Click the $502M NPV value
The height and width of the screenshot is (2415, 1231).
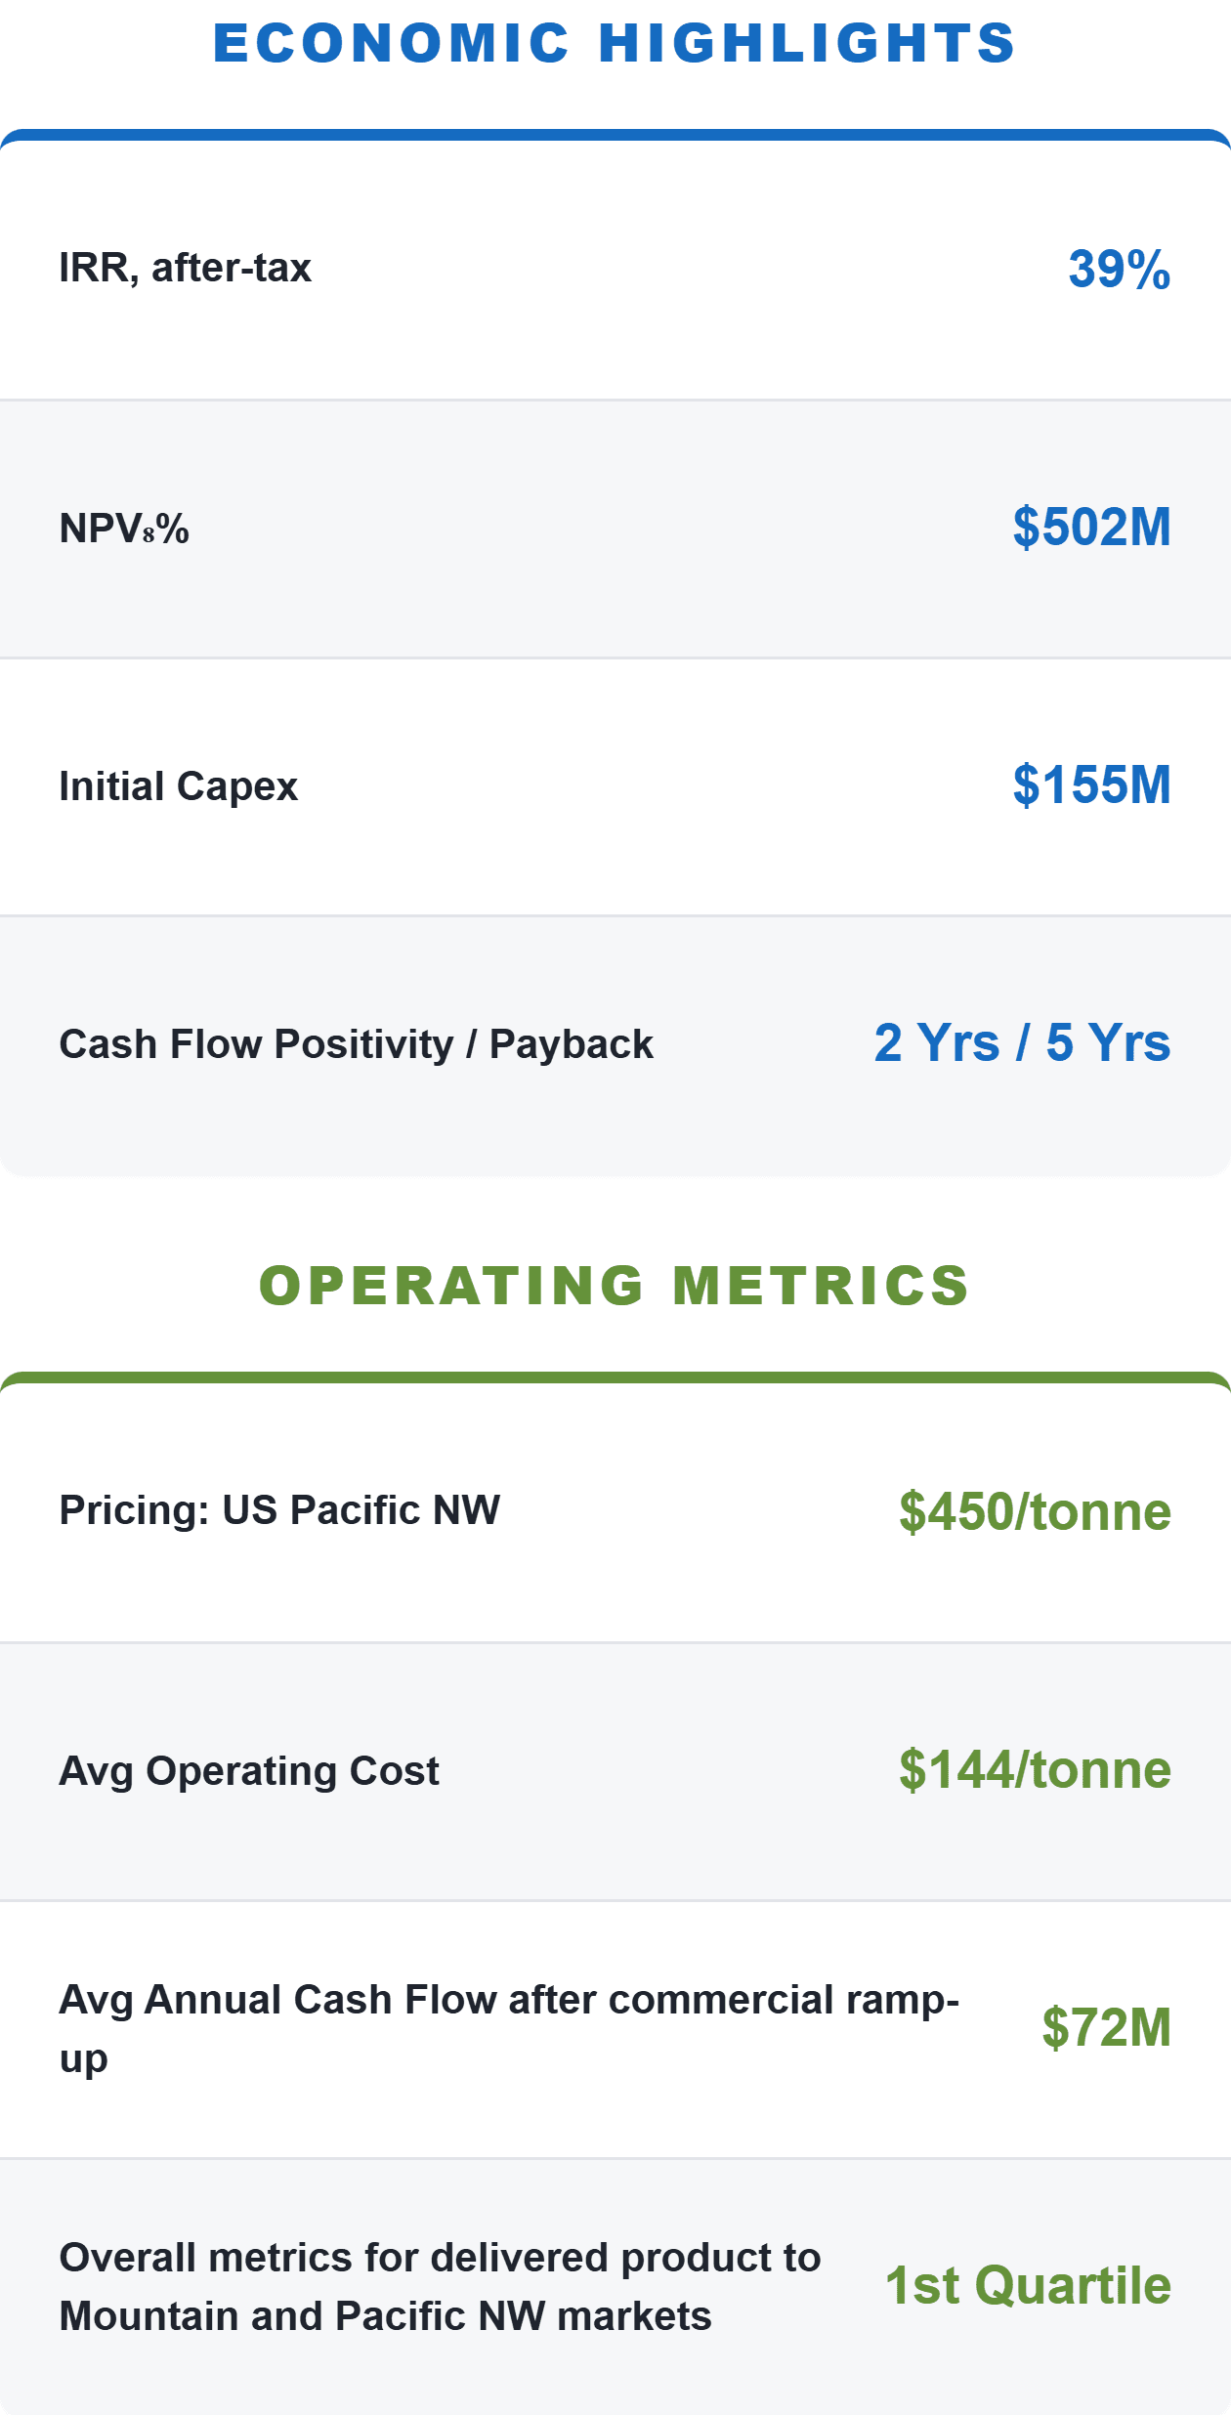point(1092,527)
